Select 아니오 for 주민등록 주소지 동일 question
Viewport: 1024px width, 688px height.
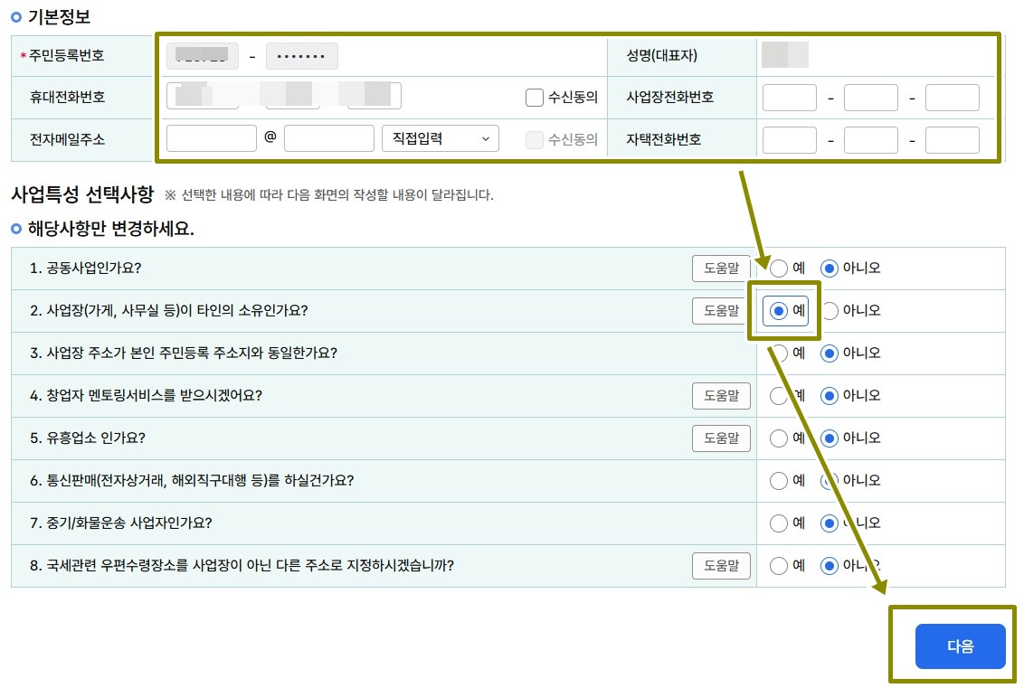click(830, 353)
